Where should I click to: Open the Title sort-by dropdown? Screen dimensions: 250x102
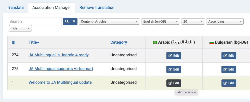pos(20,28)
